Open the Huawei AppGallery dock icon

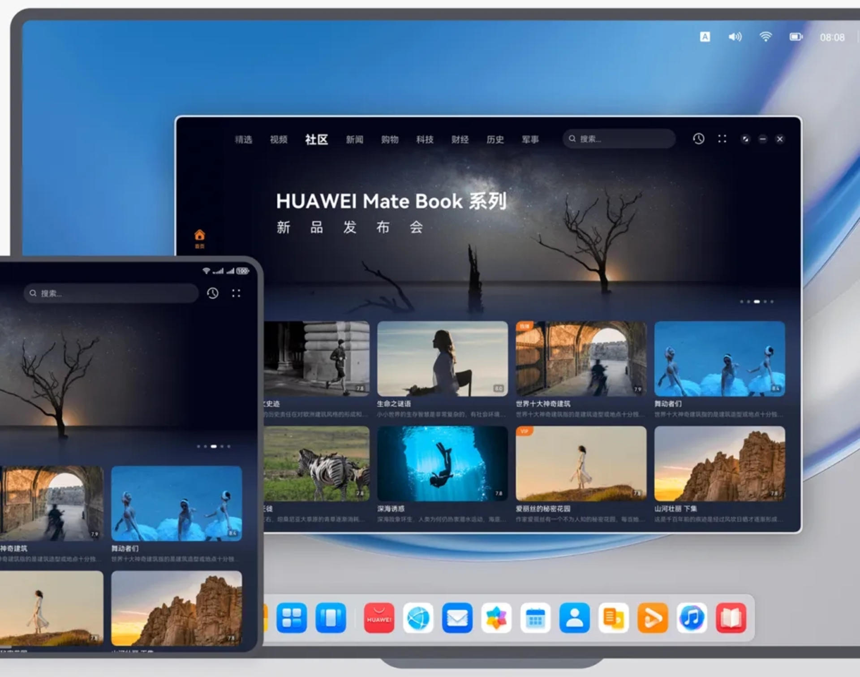[379, 618]
